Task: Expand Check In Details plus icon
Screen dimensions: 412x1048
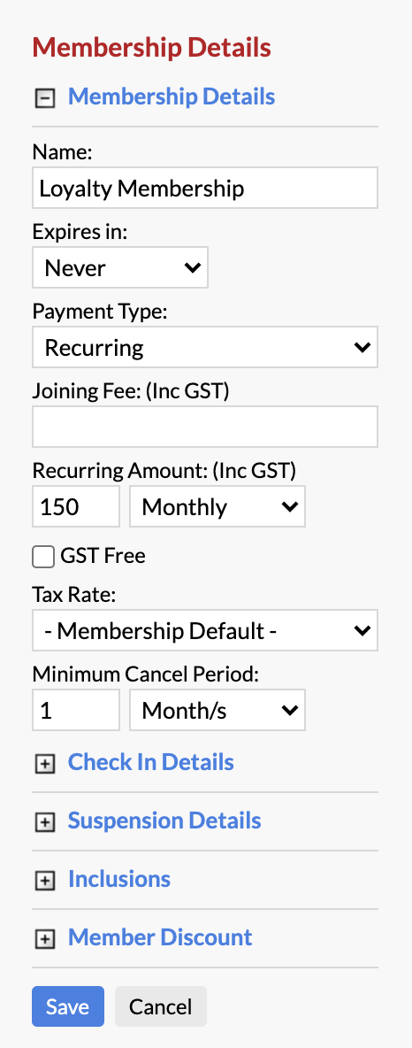Action: (44, 765)
